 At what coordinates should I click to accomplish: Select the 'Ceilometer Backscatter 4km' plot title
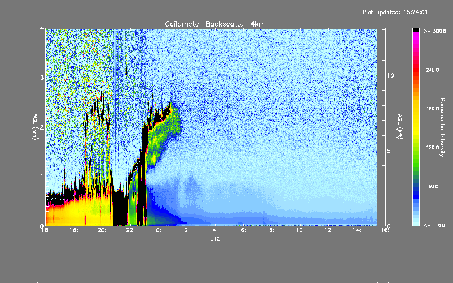pos(215,24)
